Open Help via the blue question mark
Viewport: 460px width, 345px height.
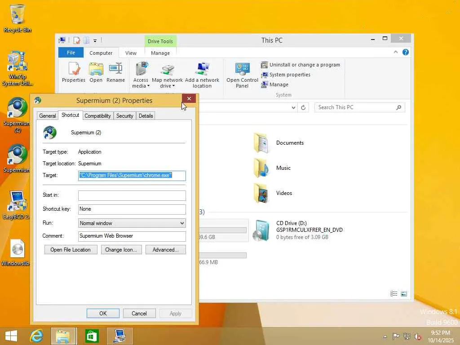click(x=406, y=52)
